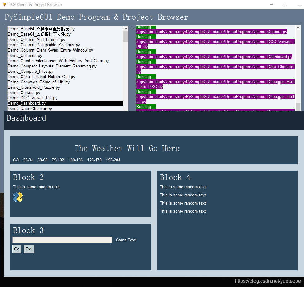Screen dimensions: 304x287
Task: Click the up arrow of the output pane scrollbar
Action: (298, 28)
